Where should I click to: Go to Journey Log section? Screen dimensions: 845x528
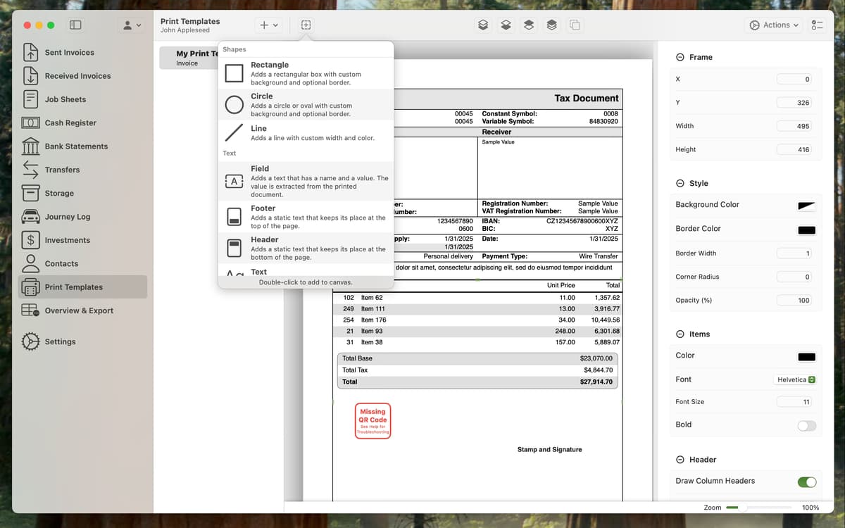[x=68, y=217]
